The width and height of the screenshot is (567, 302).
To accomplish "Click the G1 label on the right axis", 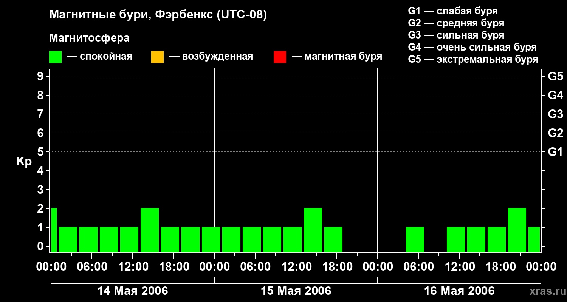I will pos(556,152).
